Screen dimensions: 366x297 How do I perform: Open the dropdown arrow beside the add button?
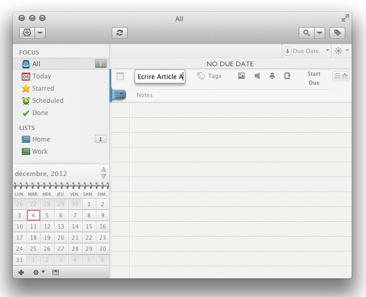click(40, 33)
